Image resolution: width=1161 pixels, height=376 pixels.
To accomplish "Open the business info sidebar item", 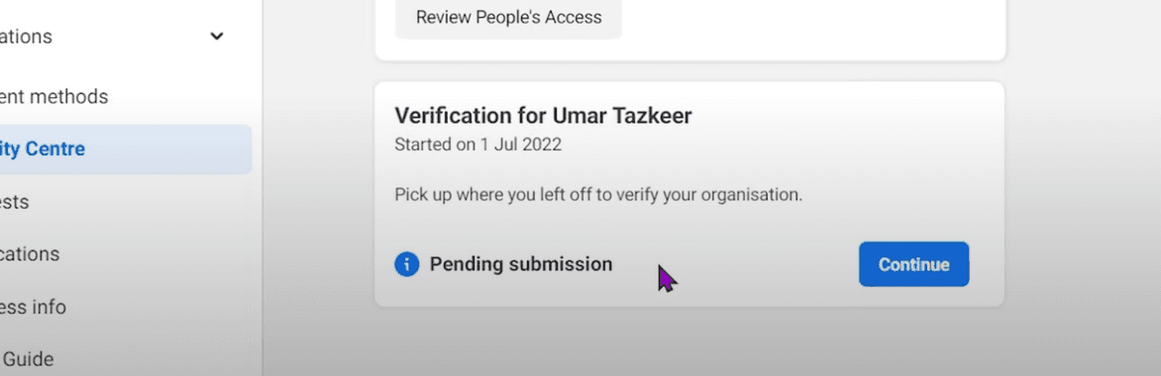I will [33, 307].
